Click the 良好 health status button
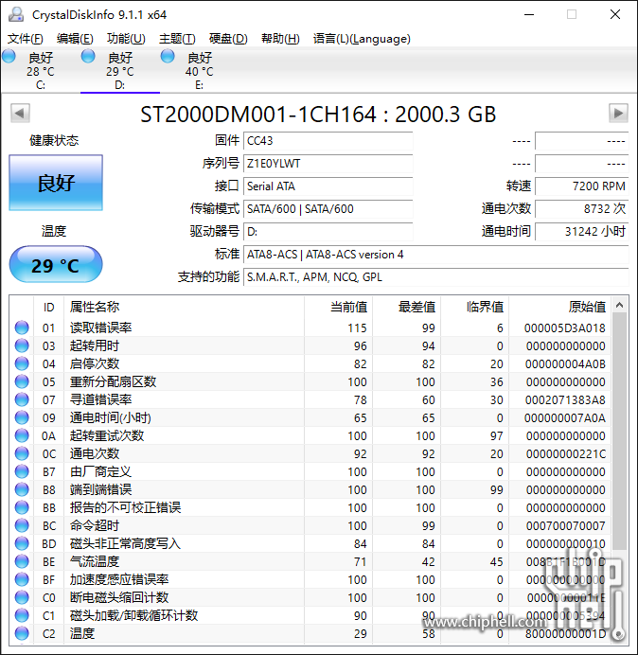 [x=56, y=183]
